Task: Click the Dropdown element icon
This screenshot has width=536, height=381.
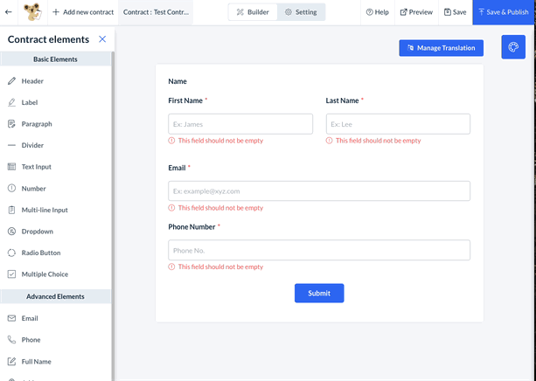Action: (x=12, y=232)
